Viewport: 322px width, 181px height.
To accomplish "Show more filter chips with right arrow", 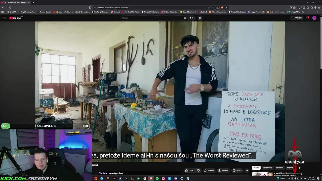I will [x=299, y=168].
